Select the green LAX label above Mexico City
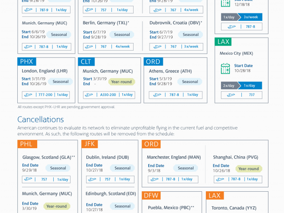284x213 pixels. [x=223, y=42]
